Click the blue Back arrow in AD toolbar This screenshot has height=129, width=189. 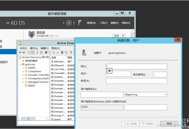coord(20,52)
